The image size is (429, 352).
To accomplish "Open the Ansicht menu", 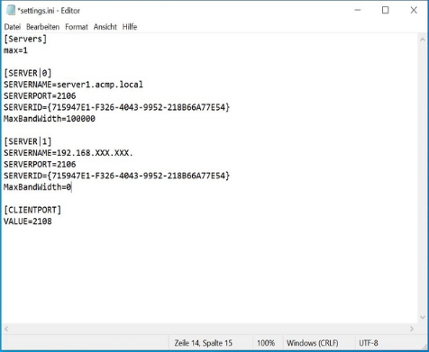I will click(105, 27).
